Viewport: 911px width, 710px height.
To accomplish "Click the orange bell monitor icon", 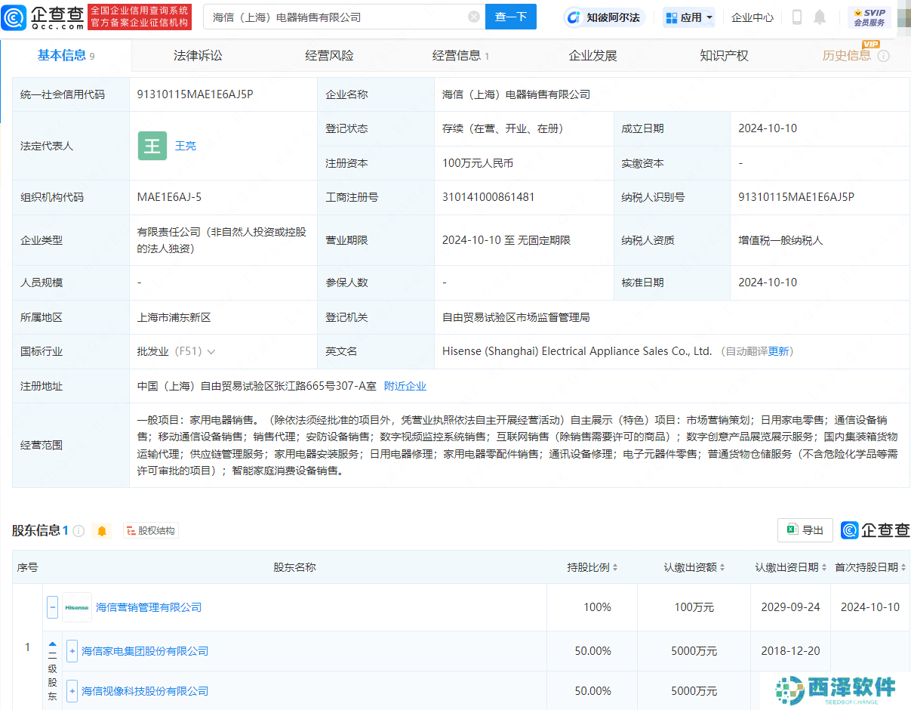I will 102,531.
